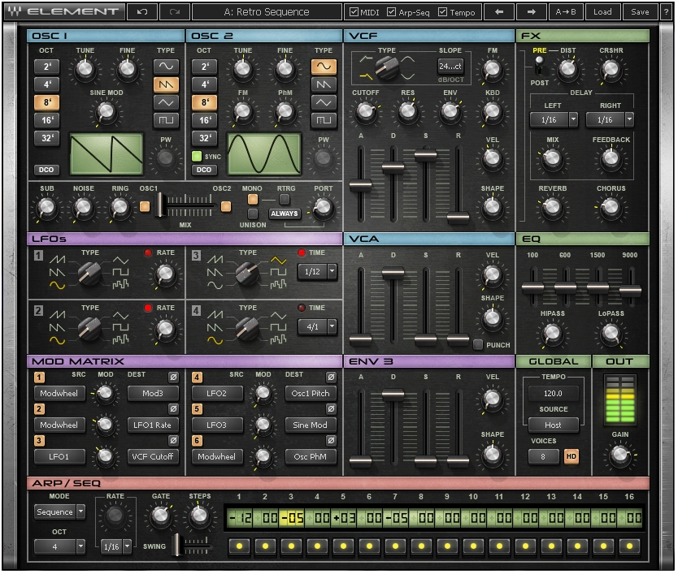Toggle the HD voices button

(571, 456)
